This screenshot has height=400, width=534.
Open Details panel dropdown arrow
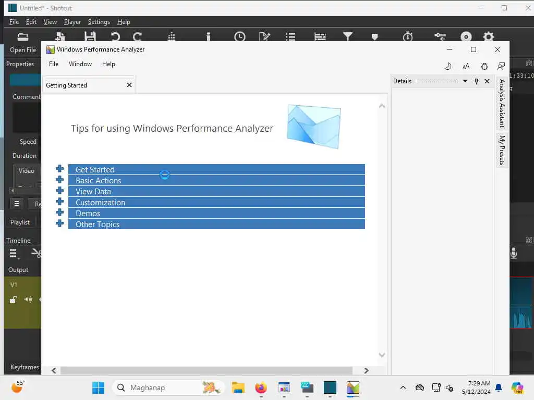(x=465, y=81)
